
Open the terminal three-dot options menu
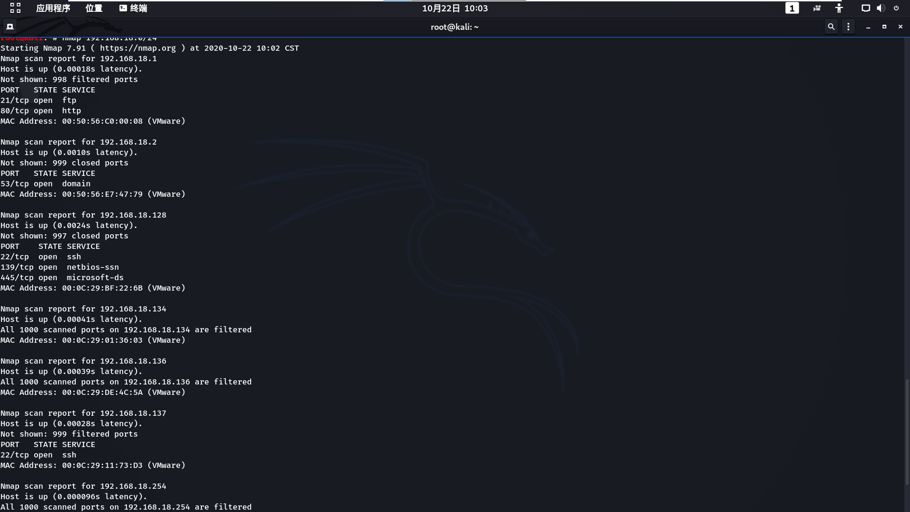[x=848, y=27]
